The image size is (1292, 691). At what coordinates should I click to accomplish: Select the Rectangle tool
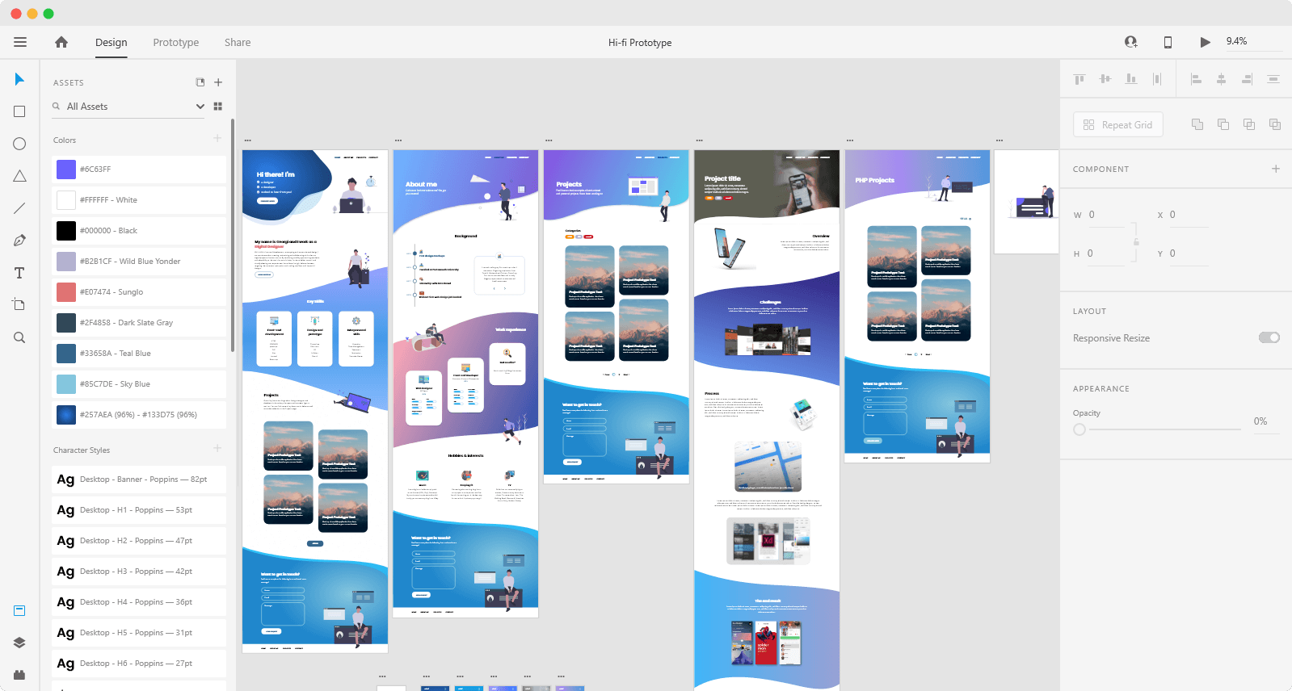[x=19, y=111]
